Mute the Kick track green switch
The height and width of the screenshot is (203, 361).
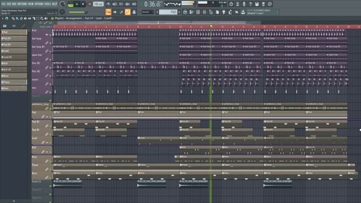[x=50, y=35]
